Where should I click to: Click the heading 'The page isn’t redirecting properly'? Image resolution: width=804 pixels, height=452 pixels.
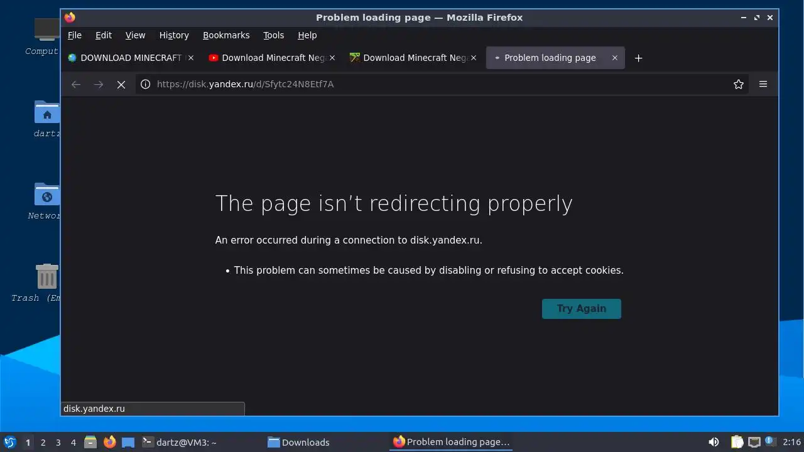click(394, 203)
